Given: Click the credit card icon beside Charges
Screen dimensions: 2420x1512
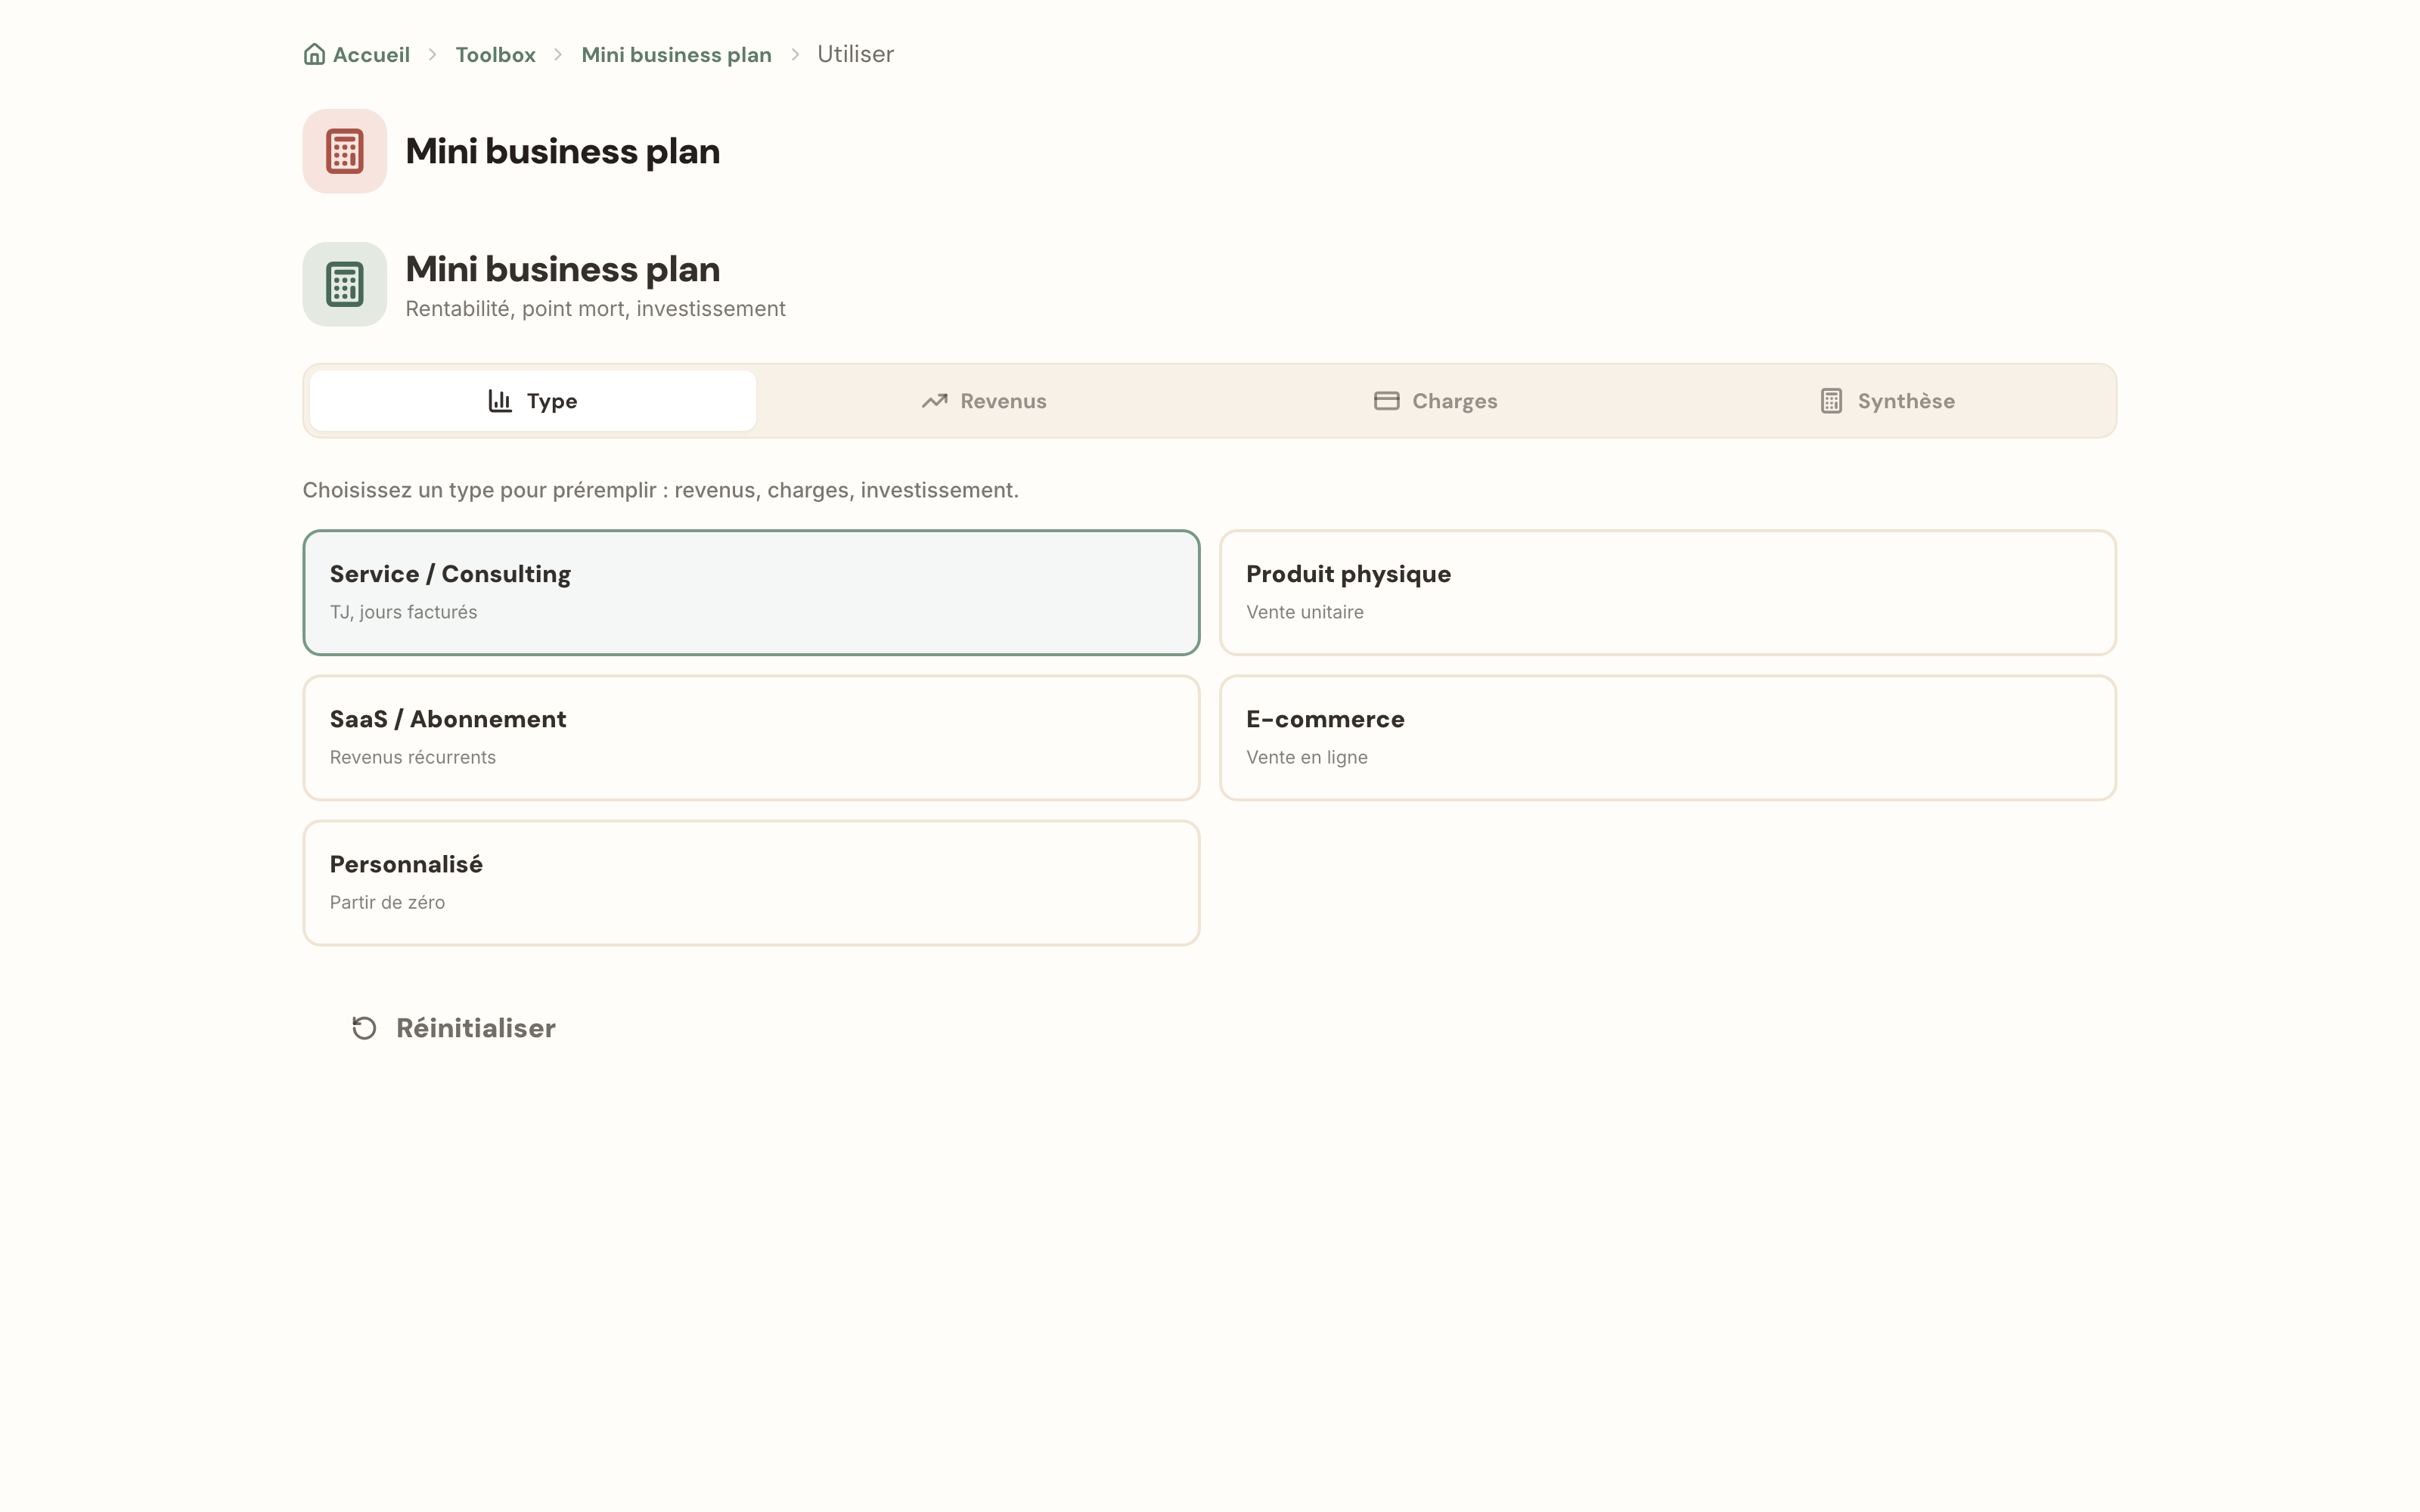Looking at the screenshot, I should click(1386, 401).
